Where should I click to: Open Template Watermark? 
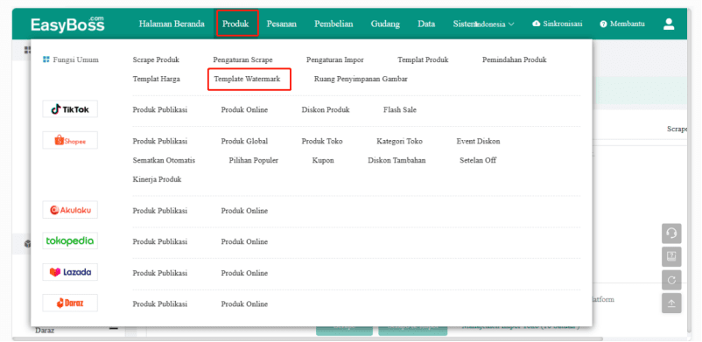[x=247, y=79]
